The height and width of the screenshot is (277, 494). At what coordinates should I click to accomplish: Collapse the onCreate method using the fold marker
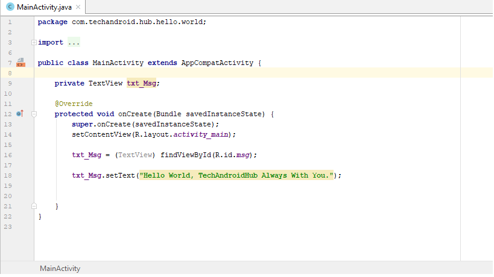pyautogui.click(x=34, y=114)
